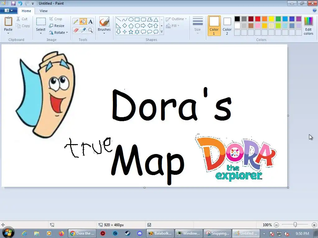Click the Cut button

coord(22,19)
